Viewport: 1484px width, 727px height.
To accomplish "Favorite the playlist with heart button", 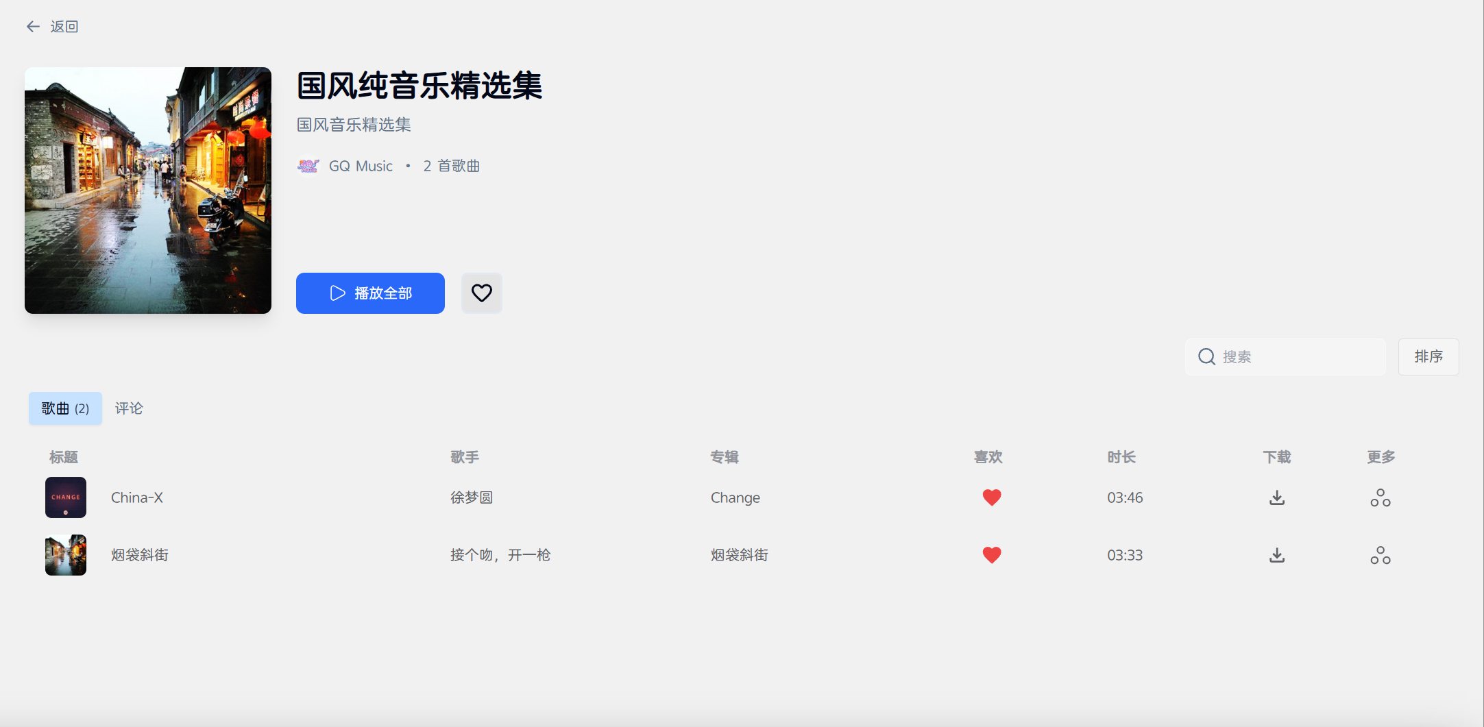I will [481, 293].
